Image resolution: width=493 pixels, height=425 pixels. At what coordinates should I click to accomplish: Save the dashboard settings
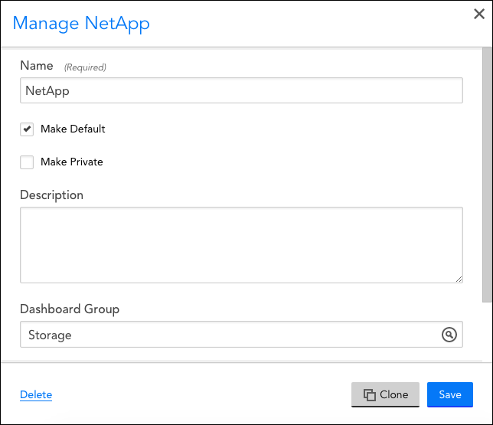(x=450, y=395)
